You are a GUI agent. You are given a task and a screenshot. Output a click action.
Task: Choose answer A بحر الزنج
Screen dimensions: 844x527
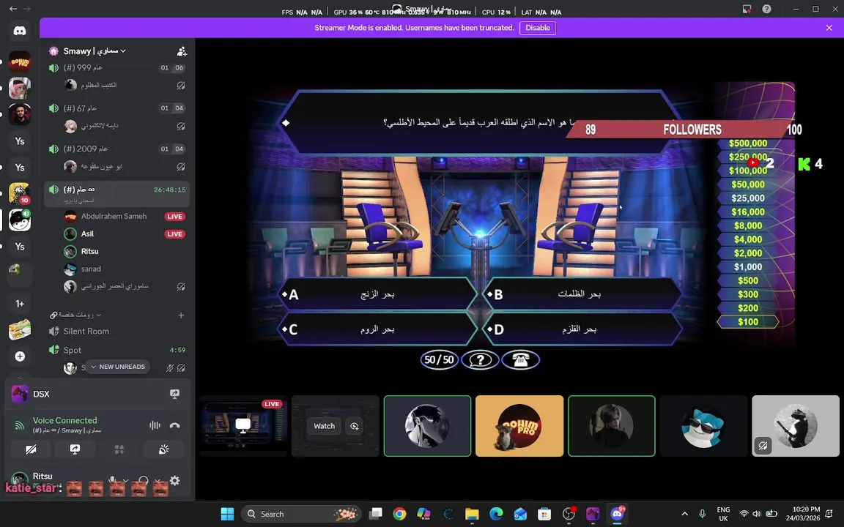click(x=377, y=294)
